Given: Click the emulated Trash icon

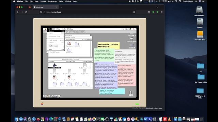Looking at the screenshot, I should 131,93.
